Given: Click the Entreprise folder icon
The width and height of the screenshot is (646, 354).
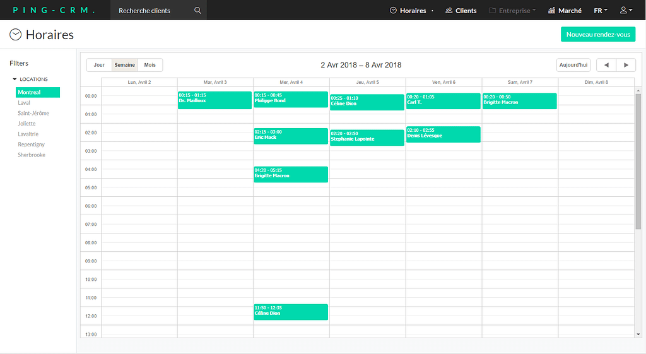Looking at the screenshot, I should 492,11.
